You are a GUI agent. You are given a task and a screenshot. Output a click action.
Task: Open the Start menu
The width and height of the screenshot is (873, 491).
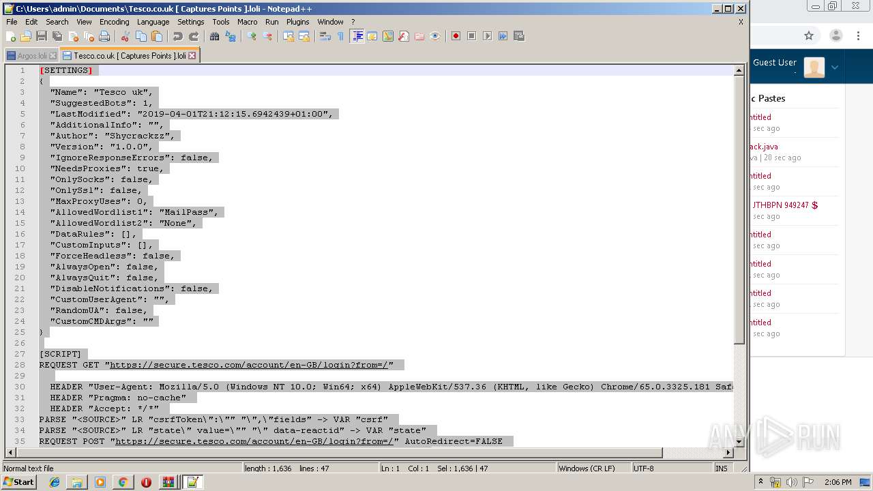[x=19, y=482]
